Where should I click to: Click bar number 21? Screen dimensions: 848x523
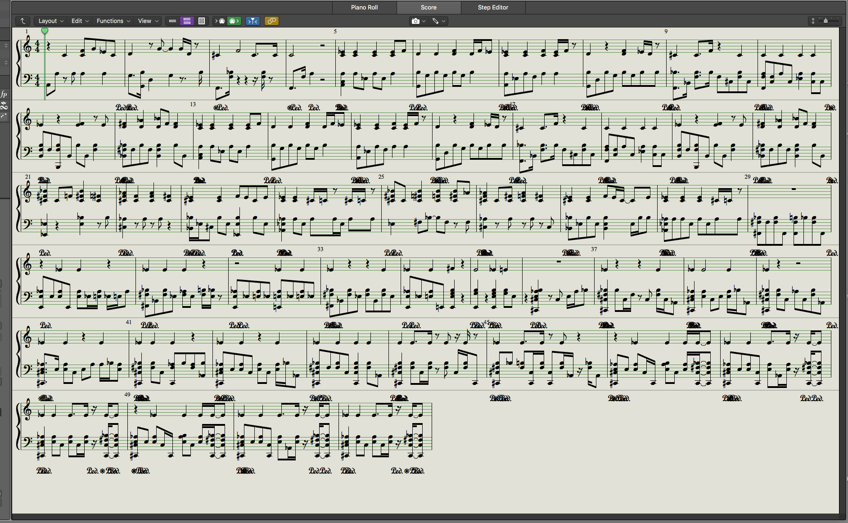(x=27, y=176)
